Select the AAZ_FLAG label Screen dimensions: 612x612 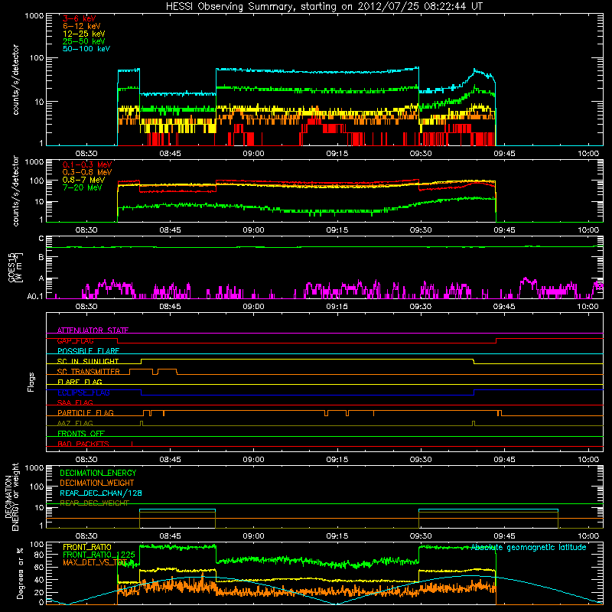coord(75,424)
